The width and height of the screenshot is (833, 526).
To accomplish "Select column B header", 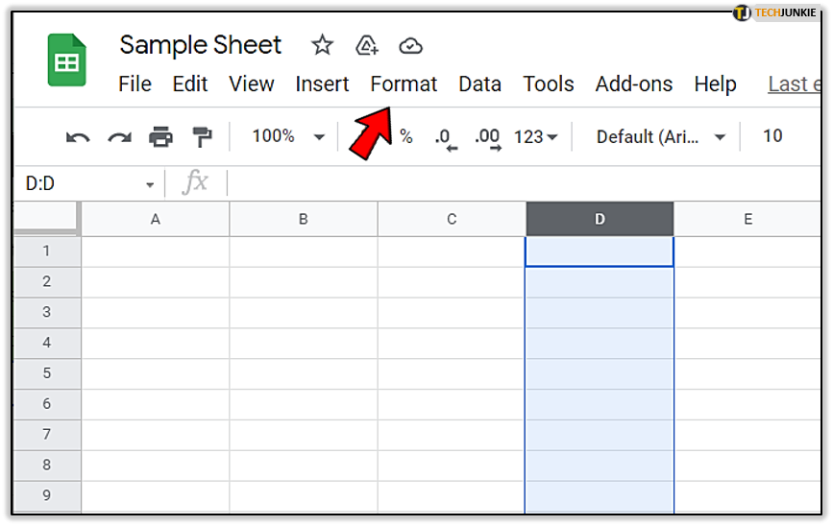I will pyautogui.click(x=304, y=219).
